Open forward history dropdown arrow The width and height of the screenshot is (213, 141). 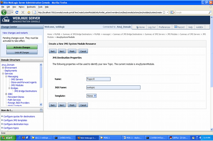click(x=12, y=12)
